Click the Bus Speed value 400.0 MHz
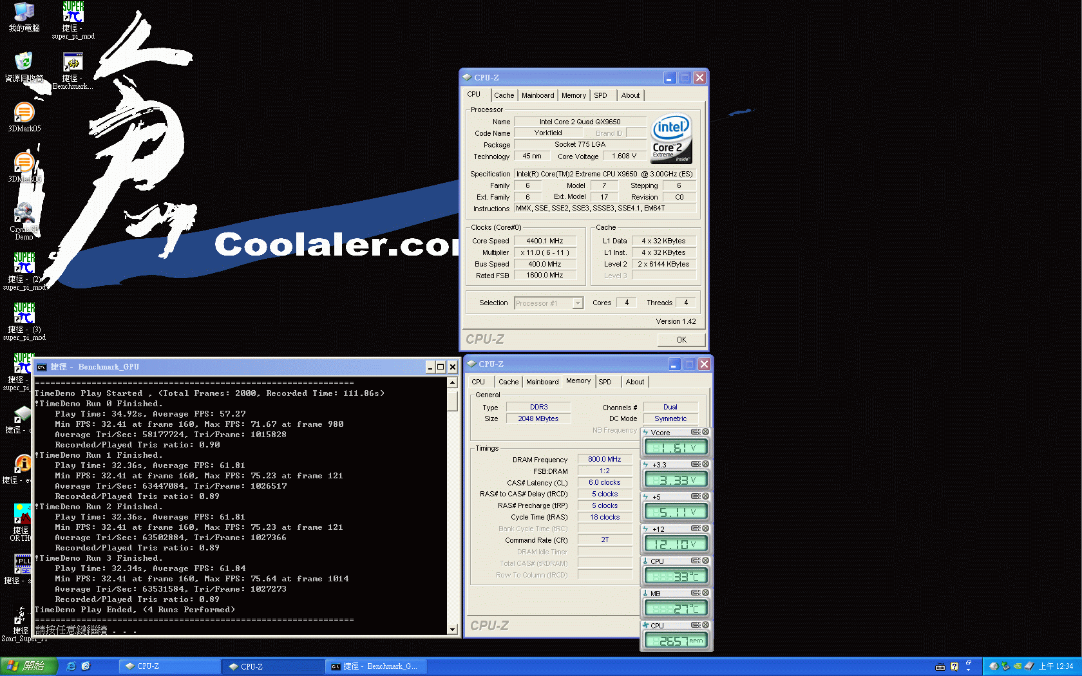The width and height of the screenshot is (1082, 676). coord(545,264)
